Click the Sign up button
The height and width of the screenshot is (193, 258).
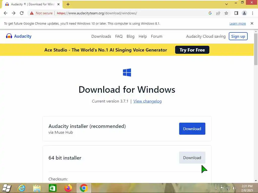[238, 36]
